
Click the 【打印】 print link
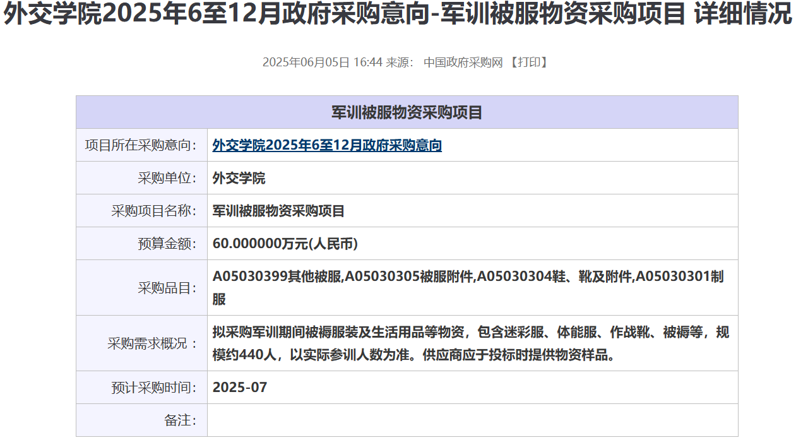click(x=528, y=62)
